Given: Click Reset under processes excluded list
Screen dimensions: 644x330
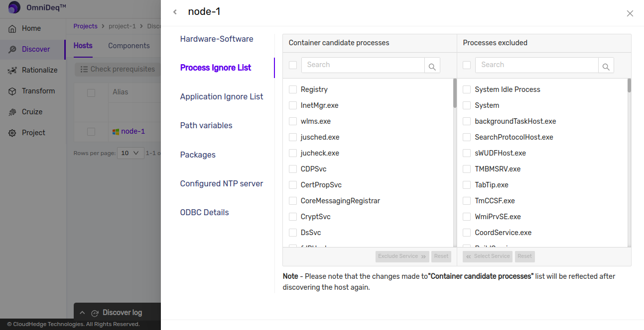Looking at the screenshot, I should coord(524,256).
